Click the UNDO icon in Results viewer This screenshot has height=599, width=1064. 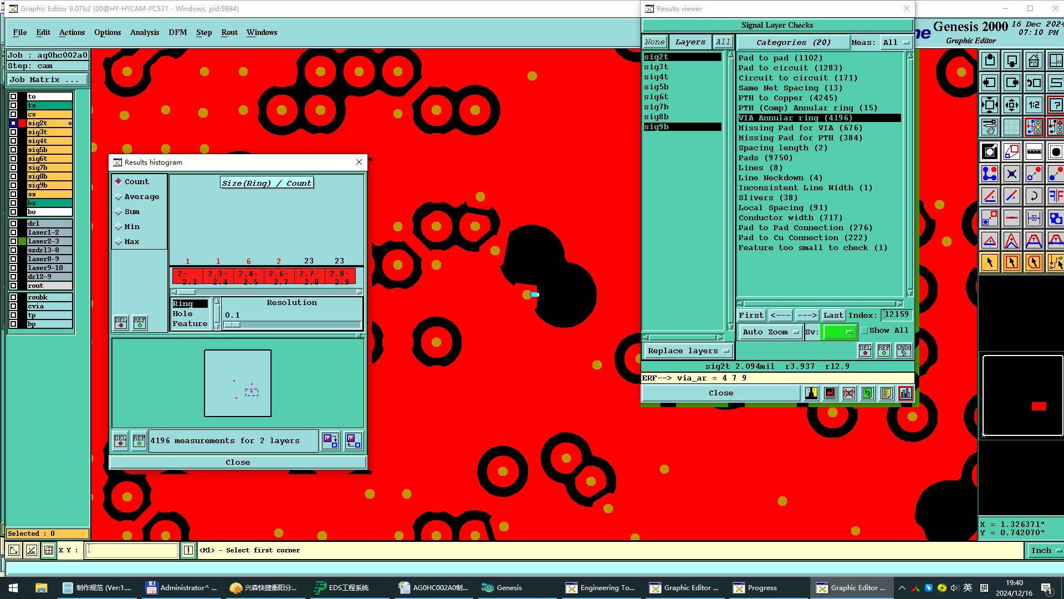pos(903,351)
